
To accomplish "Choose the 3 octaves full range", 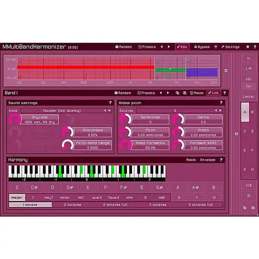I will coord(201,205).
